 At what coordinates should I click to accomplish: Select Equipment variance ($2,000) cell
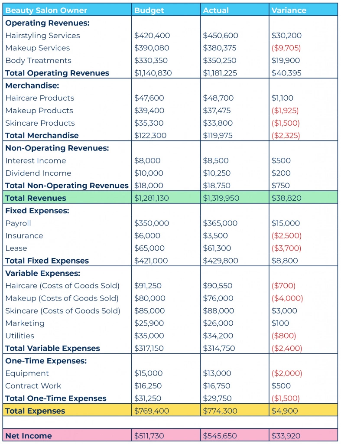303,373
